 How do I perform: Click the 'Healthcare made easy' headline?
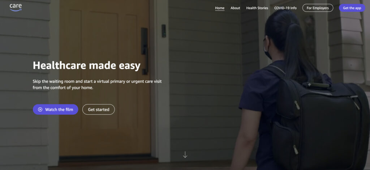pyautogui.click(x=87, y=65)
